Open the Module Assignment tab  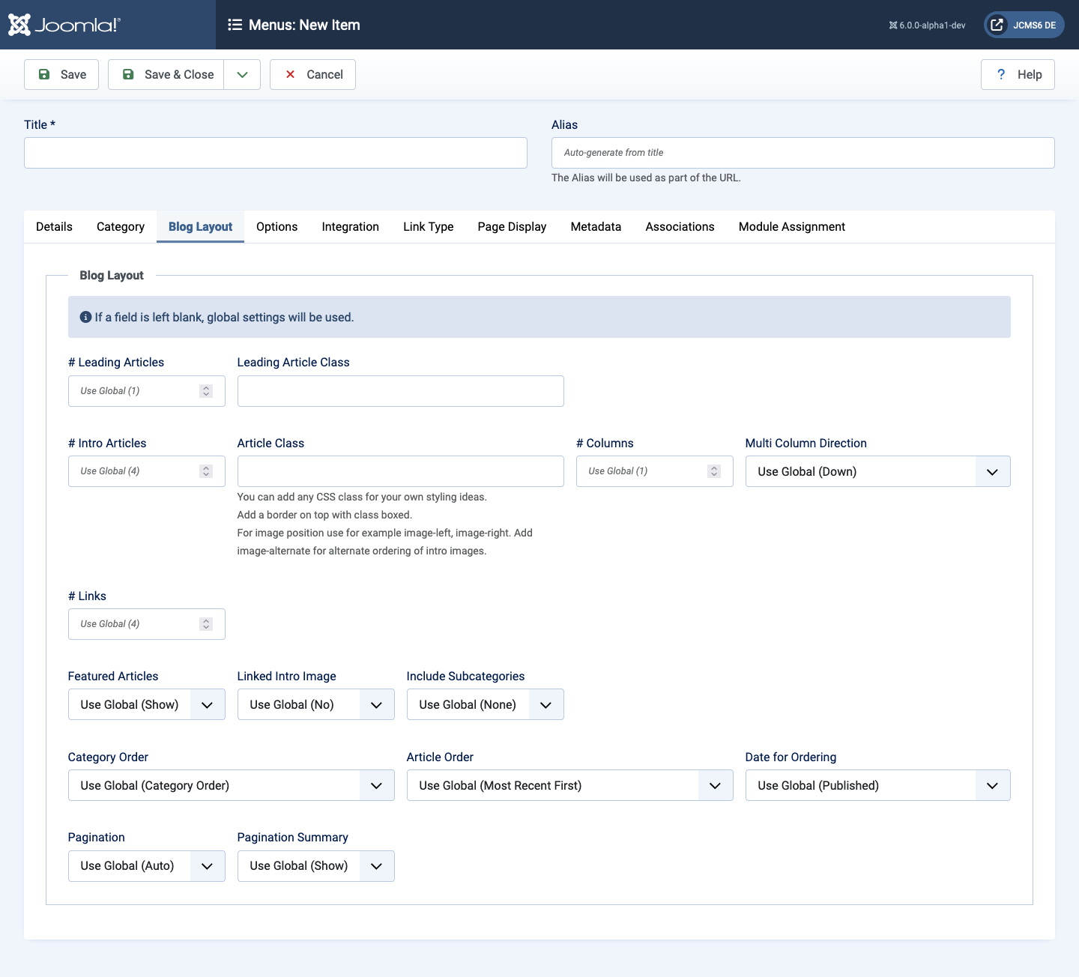click(x=792, y=226)
